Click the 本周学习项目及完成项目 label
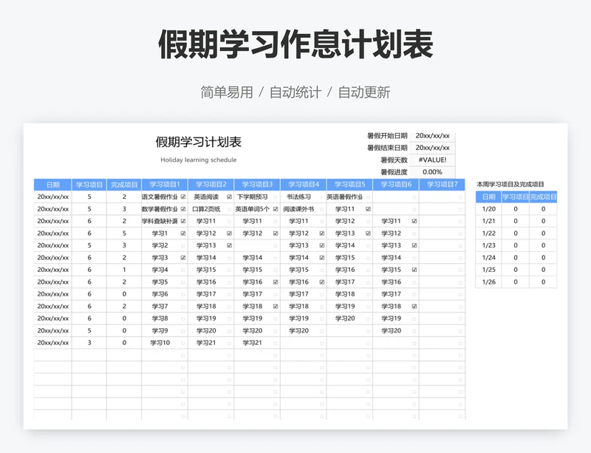This screenshot has height=453, width=591. pyautogui.click(x=510, y=185)
